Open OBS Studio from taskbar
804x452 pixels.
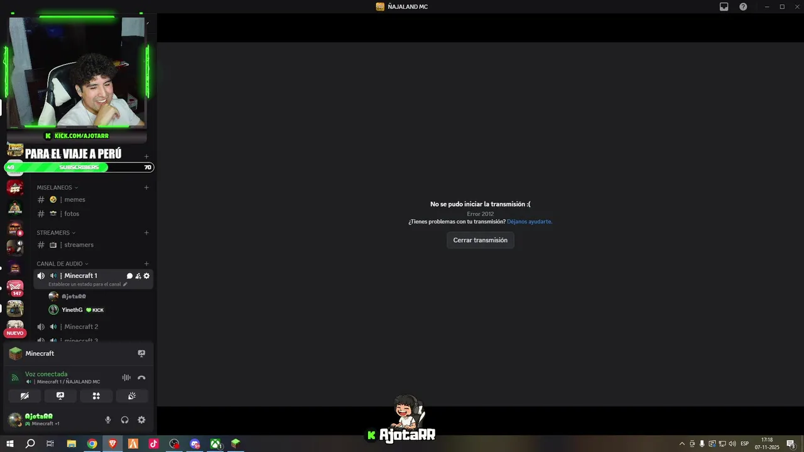(174, 444)
